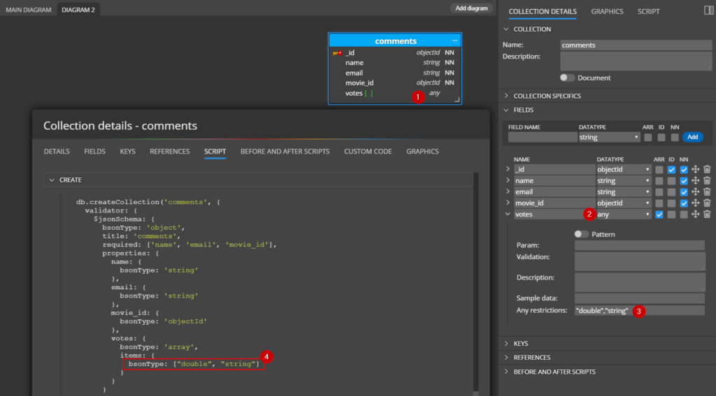The height and width of the screenshot is (396, 716).
Task: Uncheck the NN checkbox for movie_id
Action: click(684, 203)
